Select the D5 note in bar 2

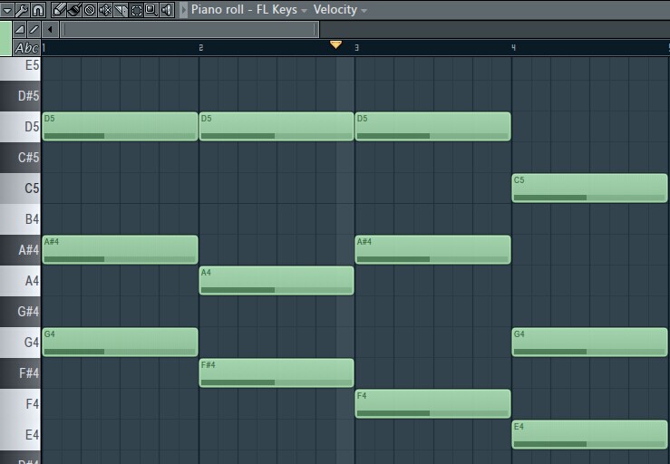point(277,127)
